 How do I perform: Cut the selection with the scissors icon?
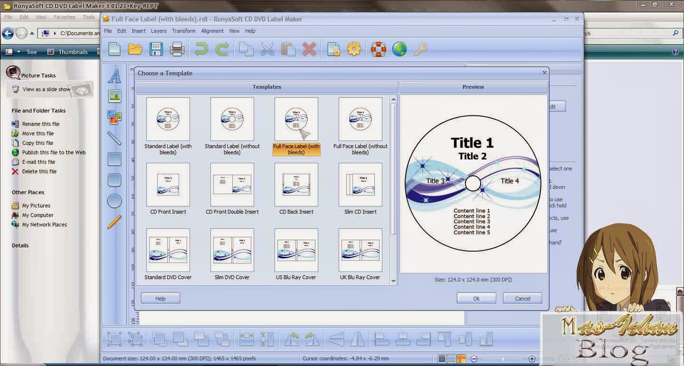click(x=267, y=49)
